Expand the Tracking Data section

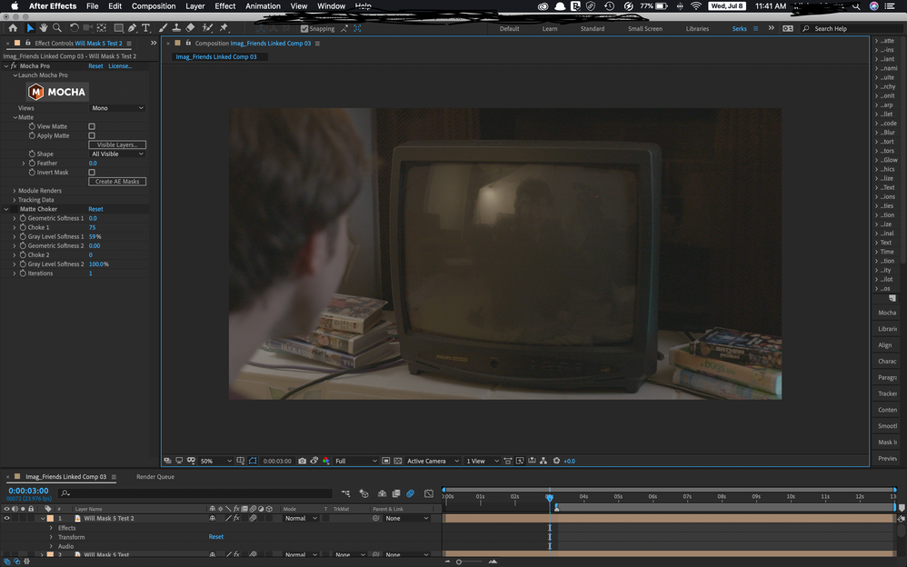pos(15,200)
